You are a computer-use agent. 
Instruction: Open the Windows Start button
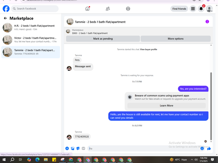tap(4, 160)
